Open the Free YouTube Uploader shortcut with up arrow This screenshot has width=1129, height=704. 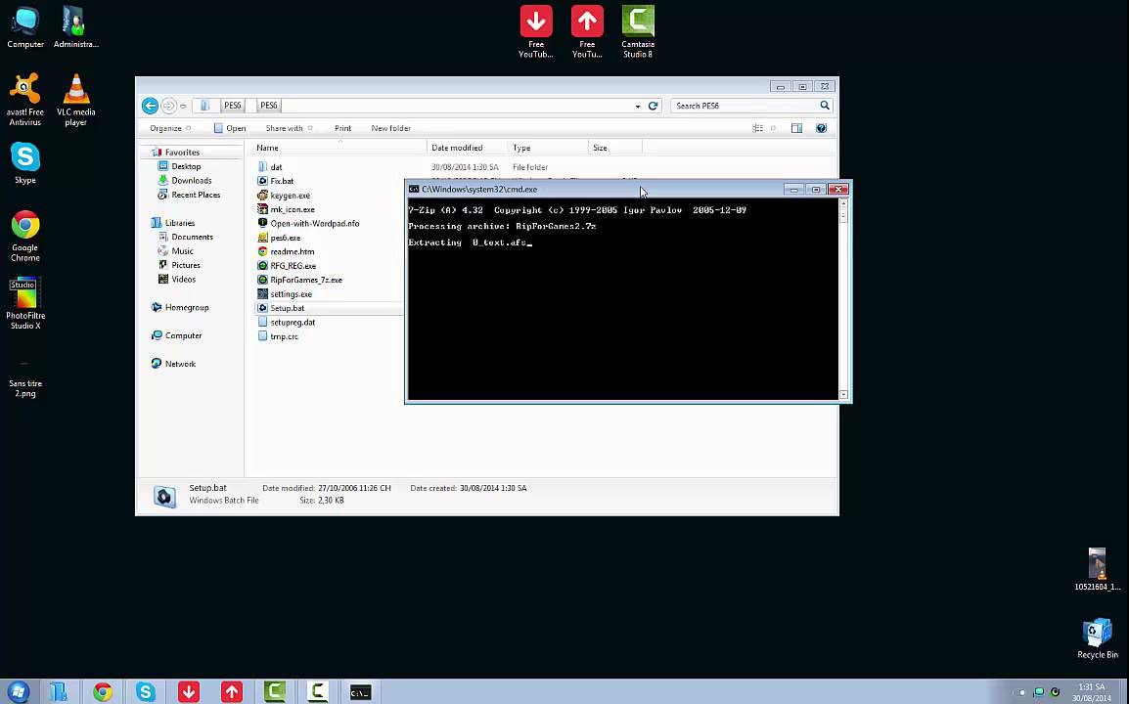(587, 31)
